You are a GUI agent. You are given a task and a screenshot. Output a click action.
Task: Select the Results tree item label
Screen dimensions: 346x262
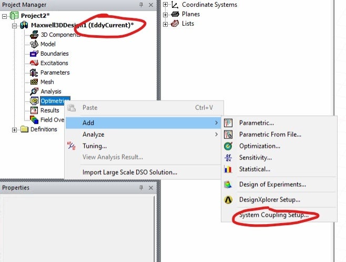50,110
